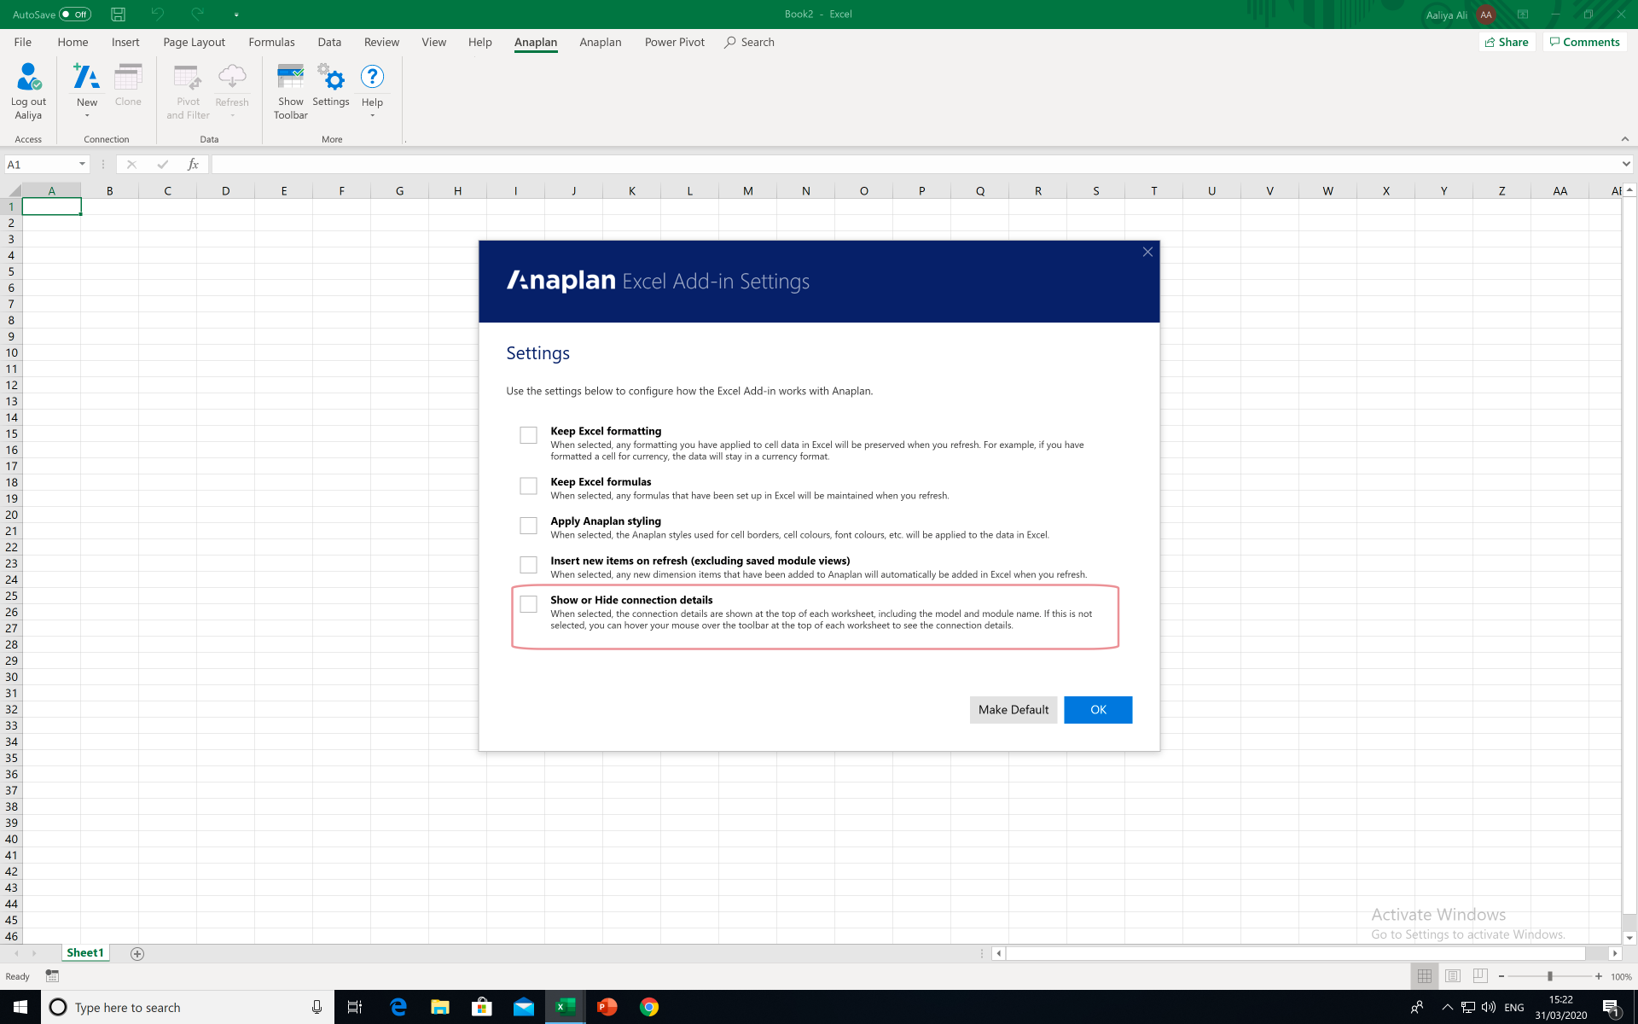Open the File menu tab
The image size is (1638, 1024).
(x=23, y=42)
